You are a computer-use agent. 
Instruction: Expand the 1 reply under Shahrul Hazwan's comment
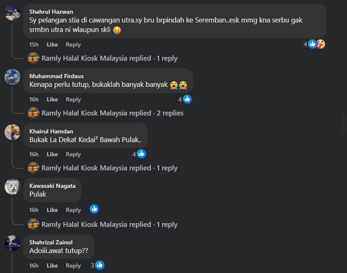[109, 58]
